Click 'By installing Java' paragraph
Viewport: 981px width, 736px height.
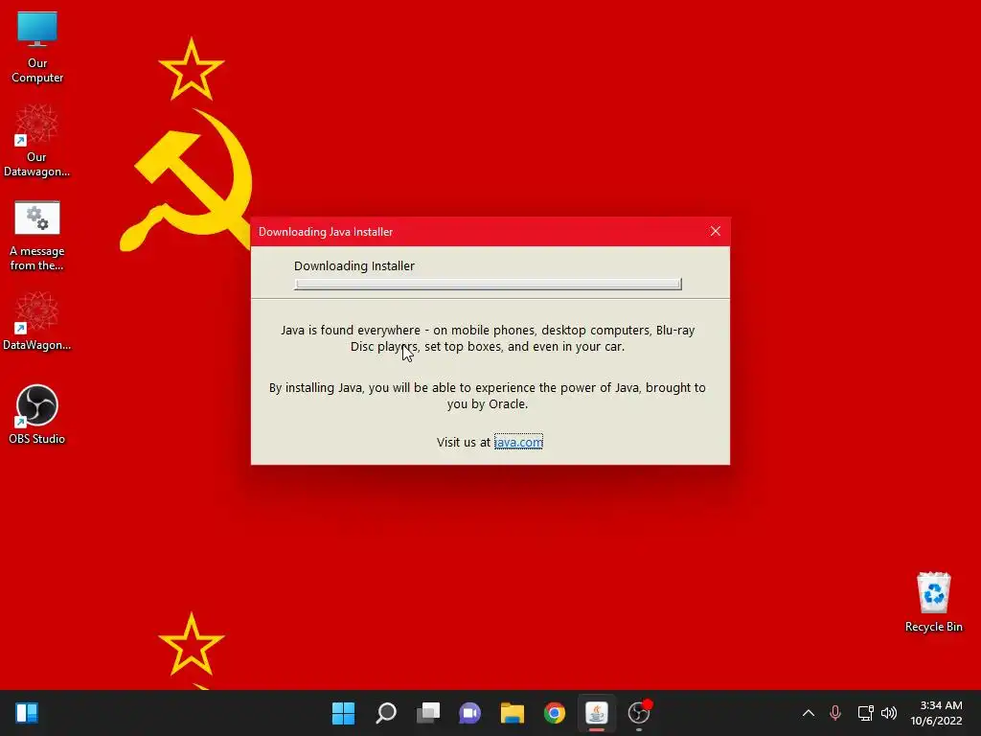tap(488, 396)
